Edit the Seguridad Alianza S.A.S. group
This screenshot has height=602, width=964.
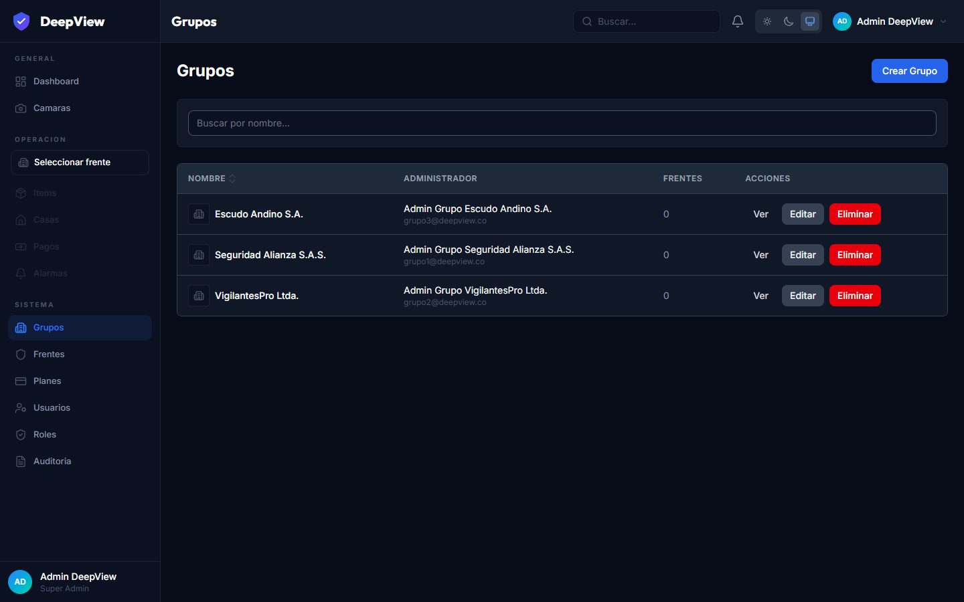pyautogui.click(x=803, y=255)
